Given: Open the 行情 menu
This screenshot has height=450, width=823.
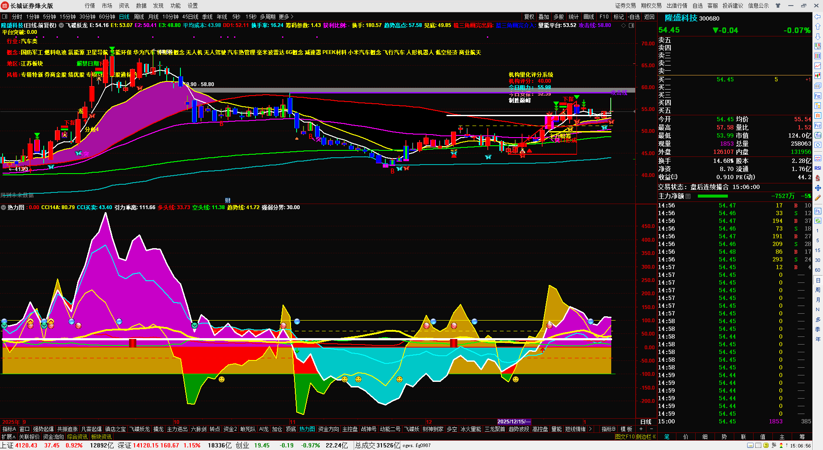Looking at the screenshot, I should 90,6.
